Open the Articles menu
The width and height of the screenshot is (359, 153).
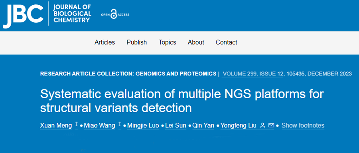click(105, 42)
